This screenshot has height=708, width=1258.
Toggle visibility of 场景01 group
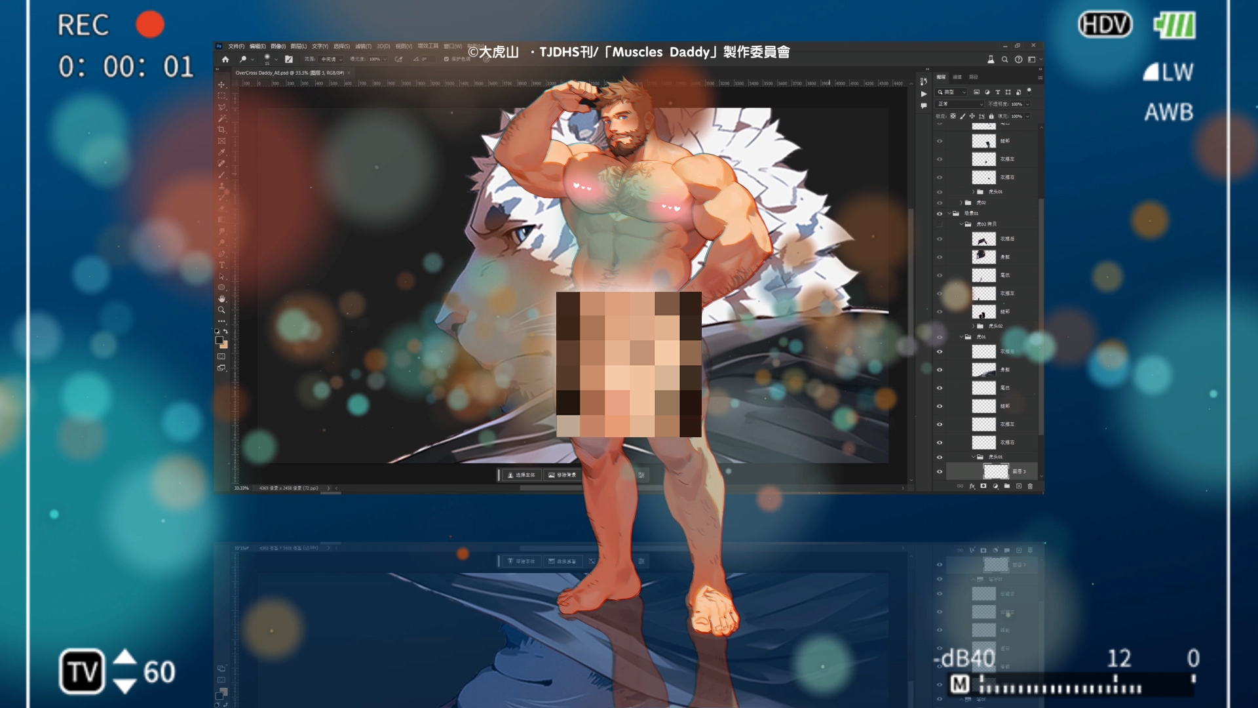click(x=940, y=214)
